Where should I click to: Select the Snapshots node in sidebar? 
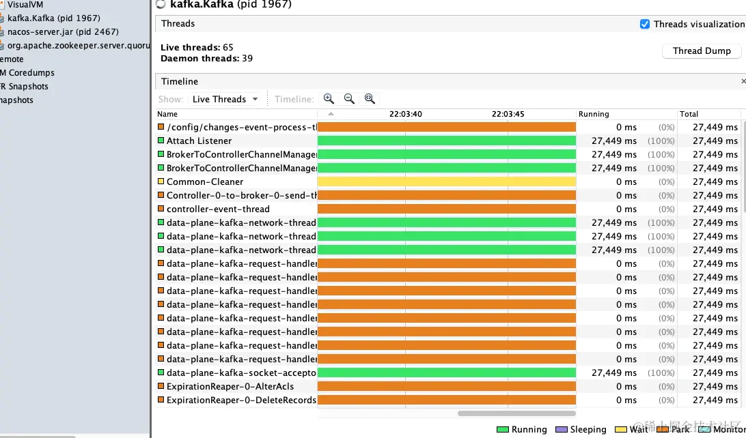pyautogui.click(x=16, y=100)
